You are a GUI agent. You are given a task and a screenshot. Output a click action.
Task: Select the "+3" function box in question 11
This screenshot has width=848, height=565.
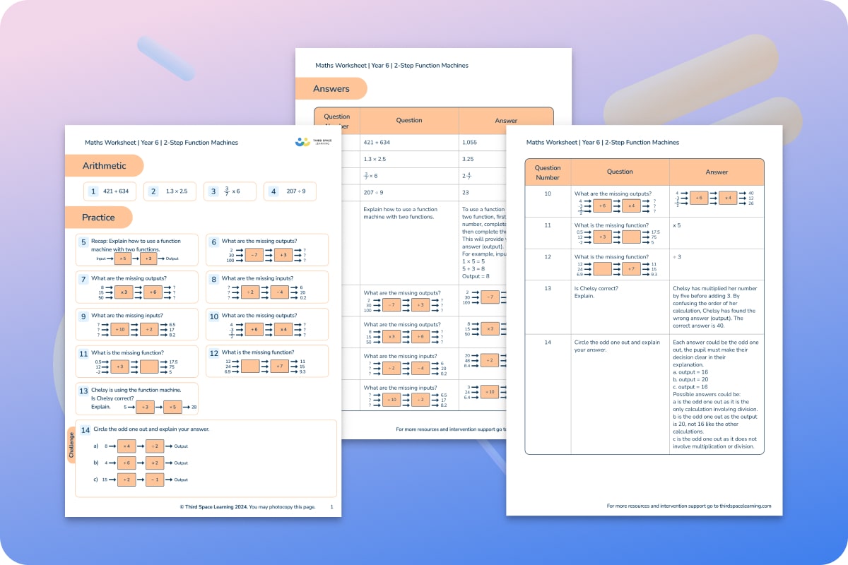[120, 367]
